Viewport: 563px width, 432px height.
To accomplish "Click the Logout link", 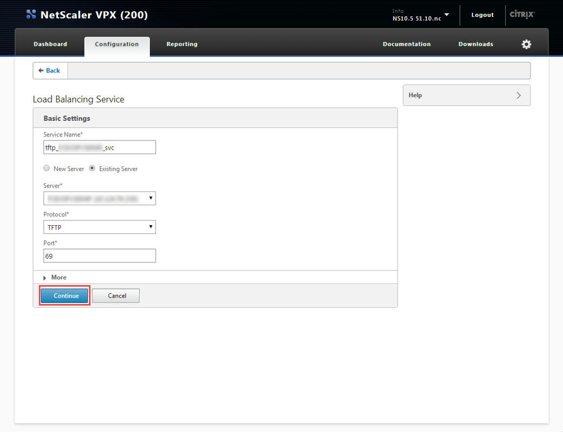I will pyautogui.click(x=482, y=15).
